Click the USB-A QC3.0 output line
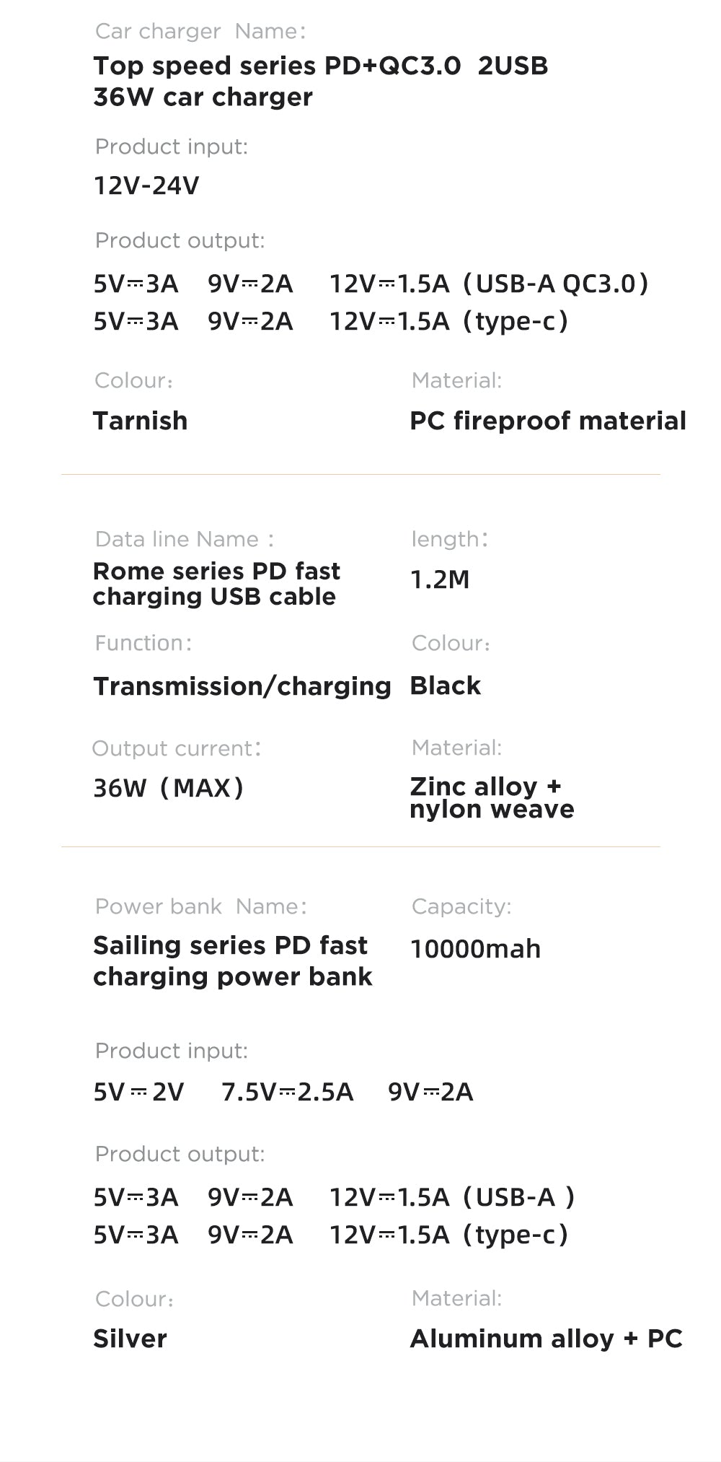Screen dimensions: 721x1462 click(x=371, y=284)
